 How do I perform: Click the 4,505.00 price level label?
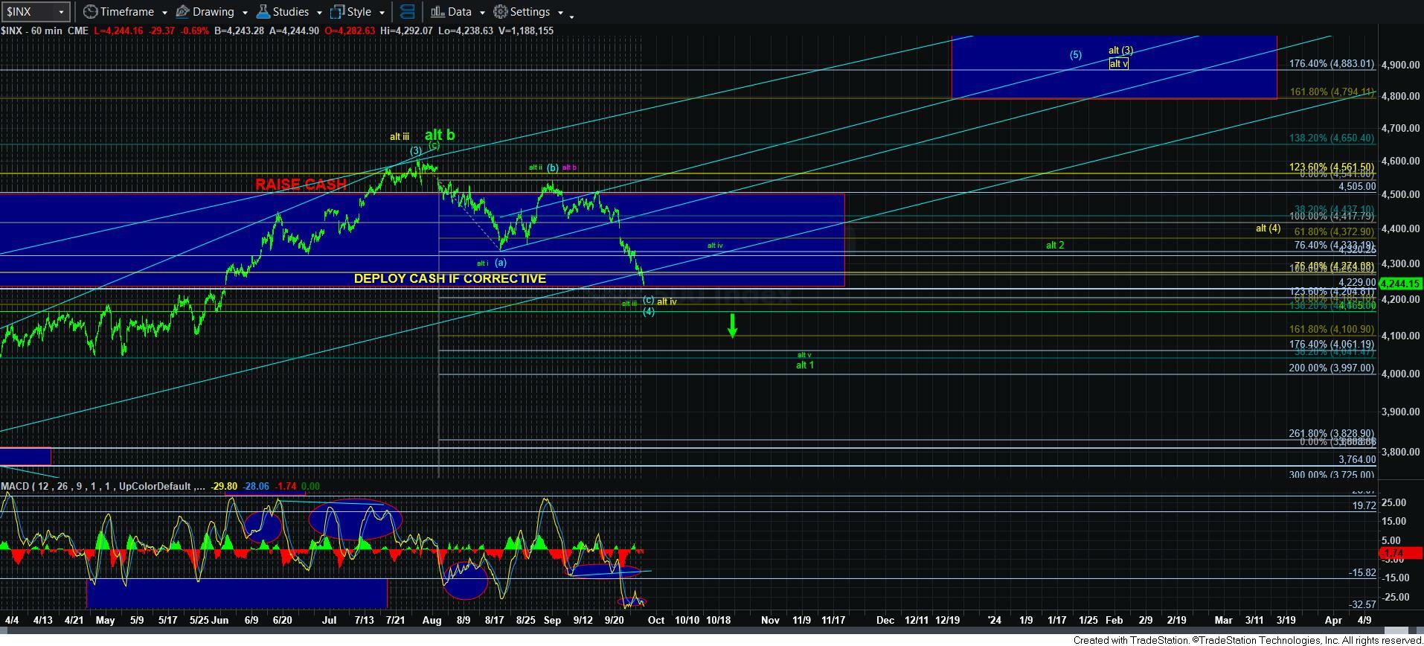(1357, 187)
